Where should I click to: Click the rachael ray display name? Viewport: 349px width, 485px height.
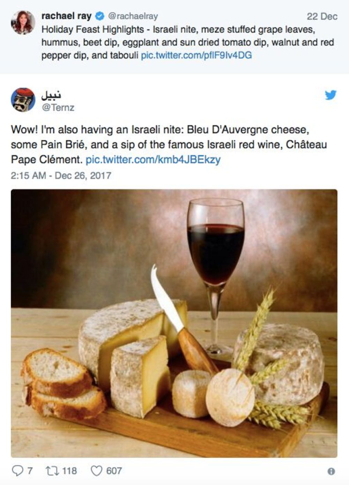tap(66, 16)
